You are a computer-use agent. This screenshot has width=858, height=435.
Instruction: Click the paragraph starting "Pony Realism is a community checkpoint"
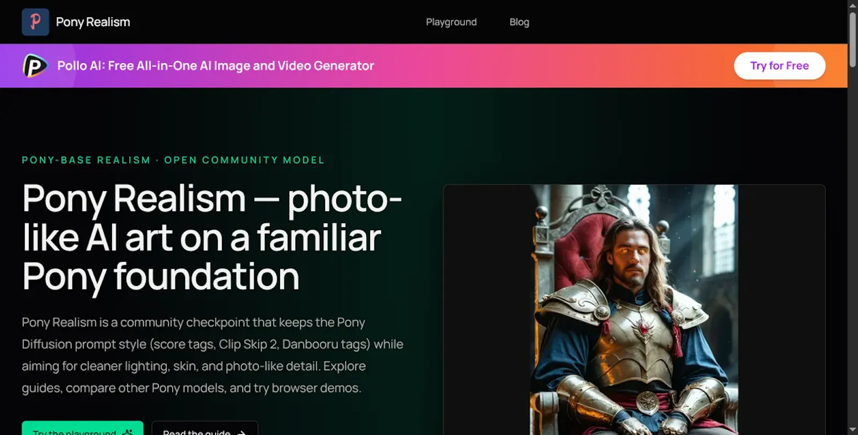(x=212, y=355)
